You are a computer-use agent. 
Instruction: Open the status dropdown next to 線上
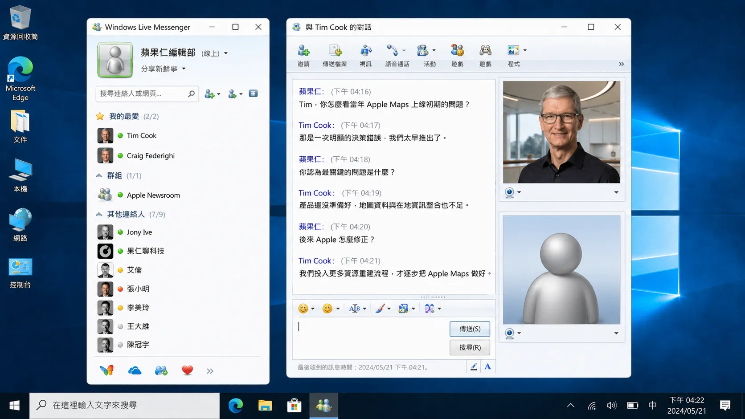click(x=226, y=53)
